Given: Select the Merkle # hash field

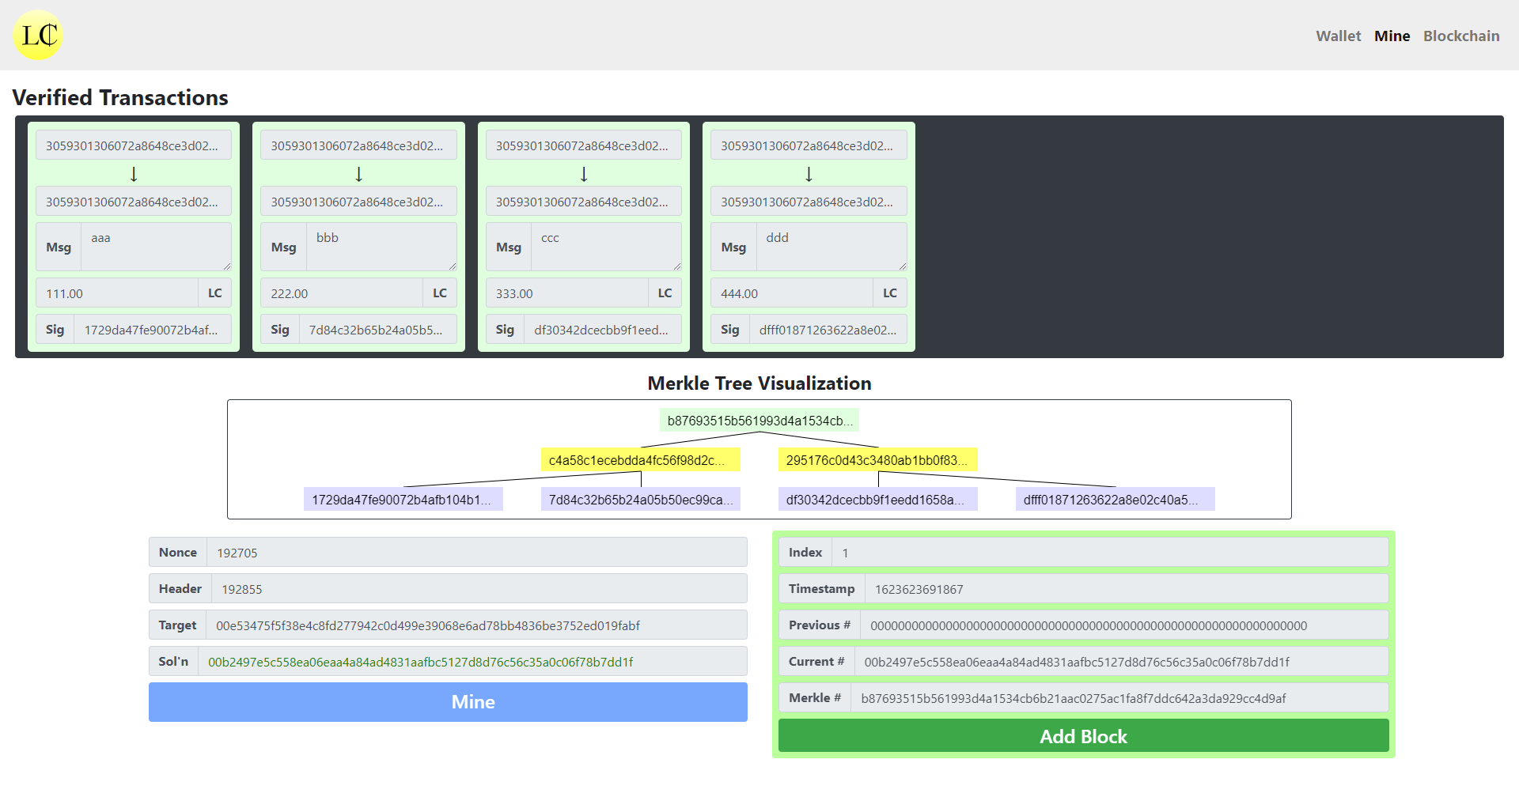Looking at the screenshot, I should click(x=1119, y=698).
